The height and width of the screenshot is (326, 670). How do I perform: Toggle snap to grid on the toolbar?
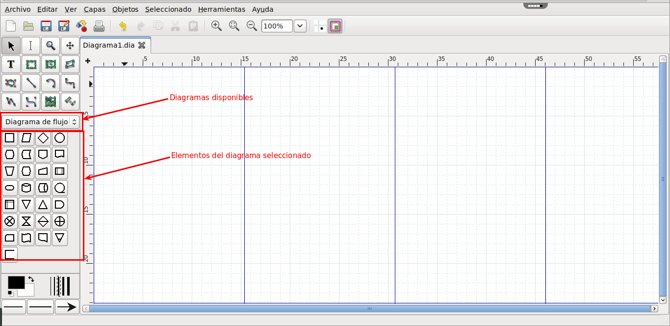pyautogui.click(x=319, y=26)
